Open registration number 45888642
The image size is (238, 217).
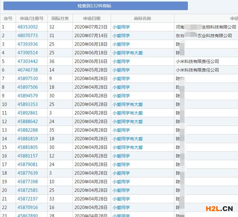28,121
